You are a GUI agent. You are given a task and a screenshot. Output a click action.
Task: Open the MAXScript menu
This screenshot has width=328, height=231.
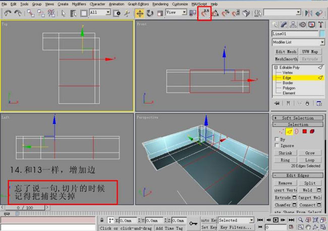tap(199, 4)
